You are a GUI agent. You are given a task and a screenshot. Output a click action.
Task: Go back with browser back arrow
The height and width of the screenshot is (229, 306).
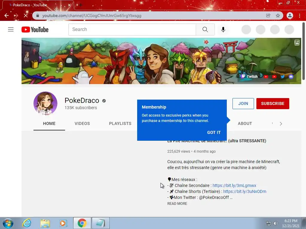point(7,16)
